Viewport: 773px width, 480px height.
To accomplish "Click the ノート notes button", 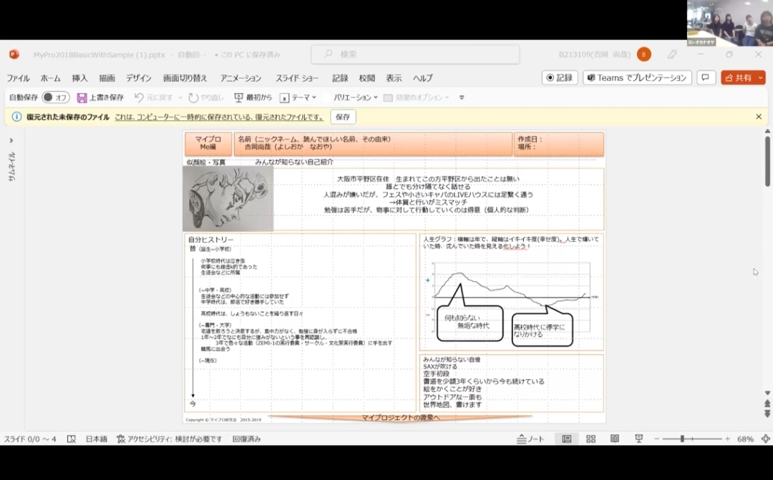I will point(530,439).
